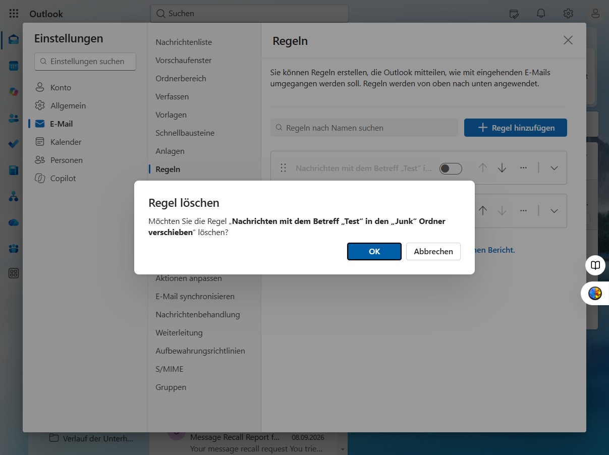Open To Do checkmark app
This screenshot has width=609, height=455.
pos(14,144)
